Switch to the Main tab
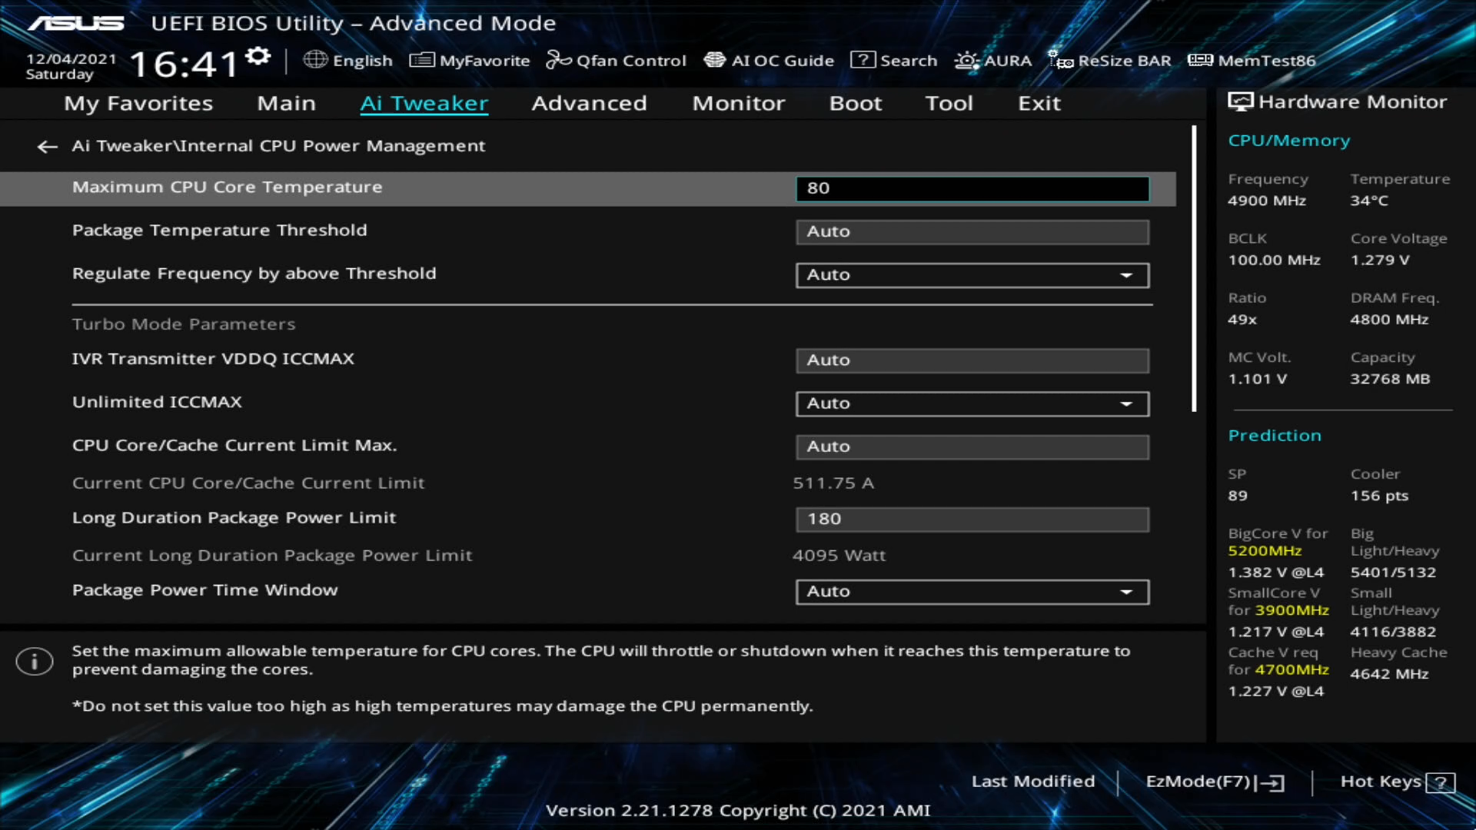This screenshot has width=1476, height=830. [x=286, y=103]
